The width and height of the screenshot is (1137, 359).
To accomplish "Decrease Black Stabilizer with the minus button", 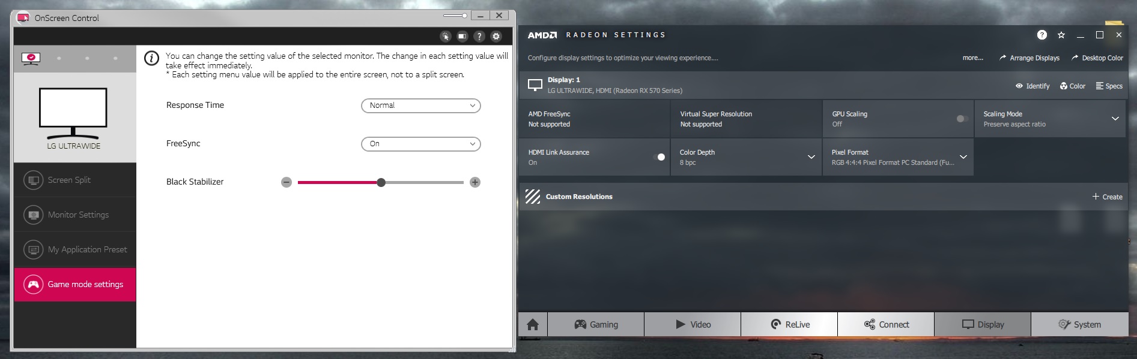I will pos(287,182).
